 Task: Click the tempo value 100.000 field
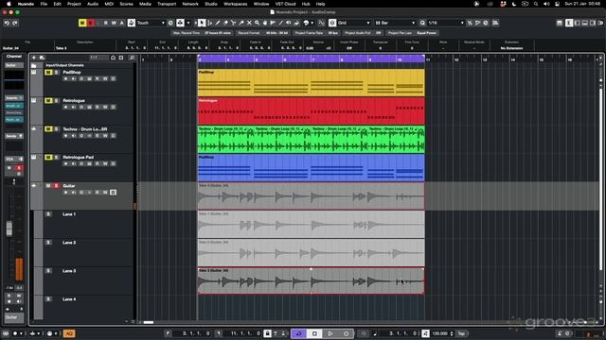439,333
